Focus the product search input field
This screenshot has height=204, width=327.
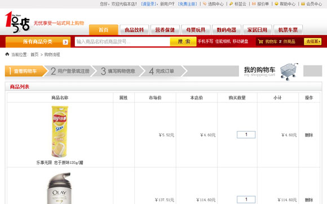[x=122, y=42]
